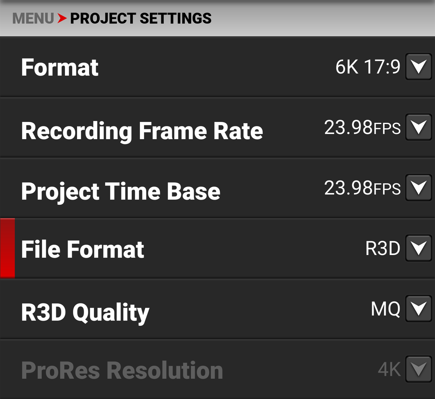Click the MQ quality value

click(x=385, y=309)
